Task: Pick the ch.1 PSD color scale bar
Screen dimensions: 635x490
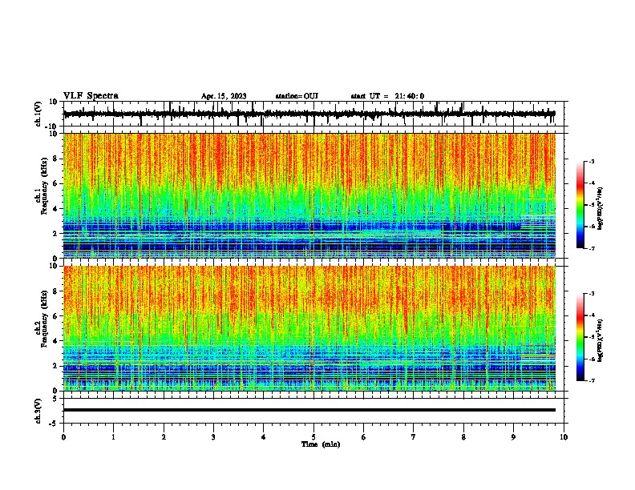Action: (580, 205)
